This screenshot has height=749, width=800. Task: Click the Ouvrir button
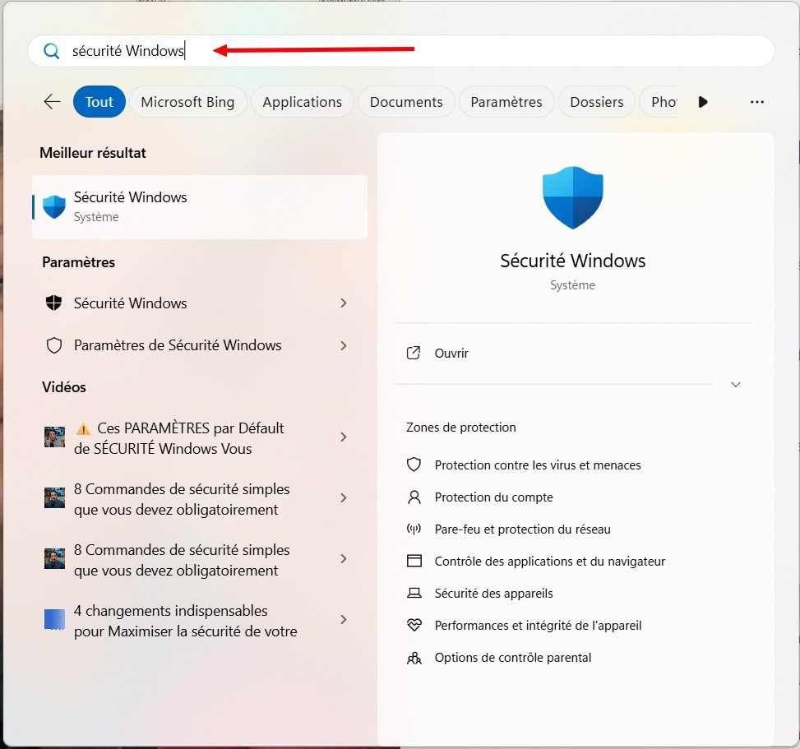pyautogui.click(x=451, y=354)
